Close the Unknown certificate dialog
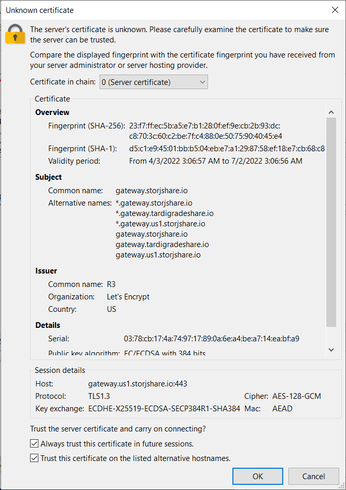 pyautogui.click(x=335, y=10)
